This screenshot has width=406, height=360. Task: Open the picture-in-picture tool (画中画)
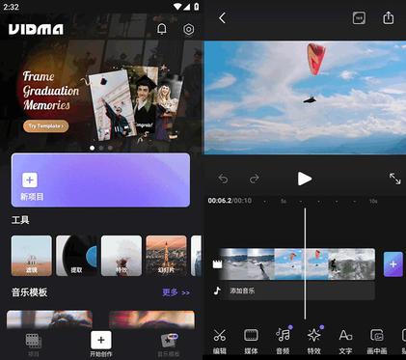(x=377, y=342)
